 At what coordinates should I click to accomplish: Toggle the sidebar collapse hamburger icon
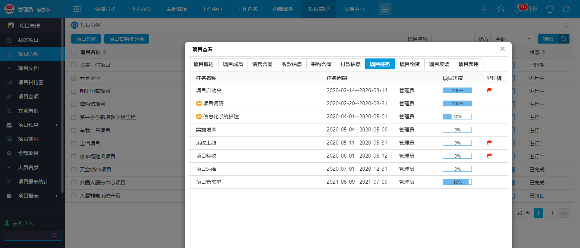(x=77, y=9)
